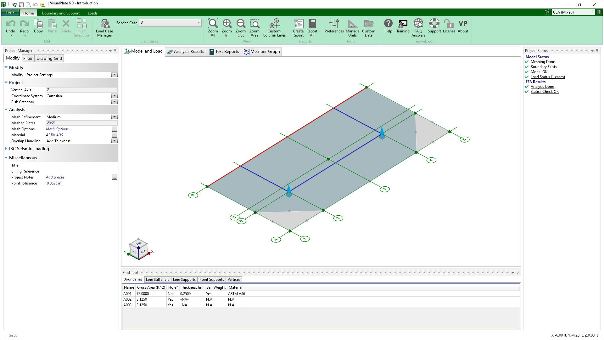Click the Statics Check OK link
Viewport: 604px width, 340px height.
(545, 92)
